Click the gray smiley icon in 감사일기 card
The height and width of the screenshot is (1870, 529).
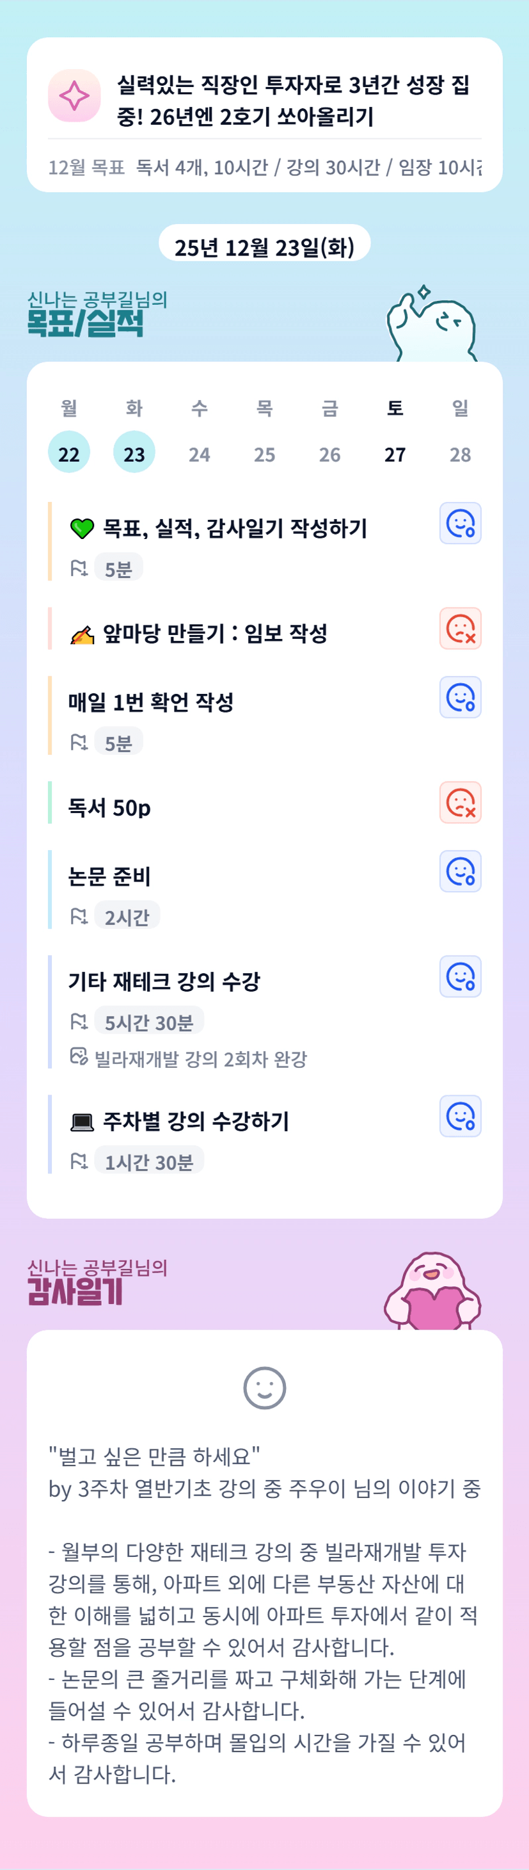pyautogui.click(x=264, y=1389)
